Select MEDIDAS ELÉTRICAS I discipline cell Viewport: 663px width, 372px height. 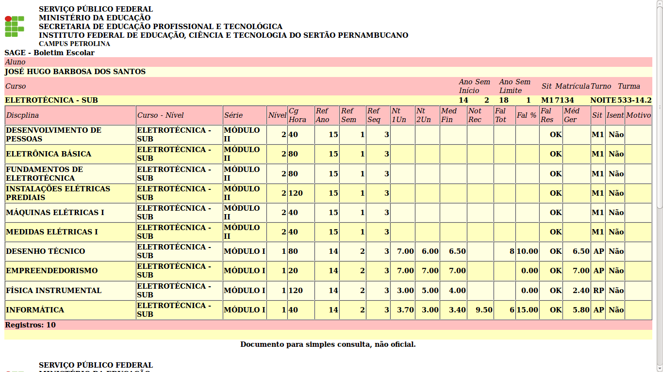pyautogui.click(x=70, y=232)
